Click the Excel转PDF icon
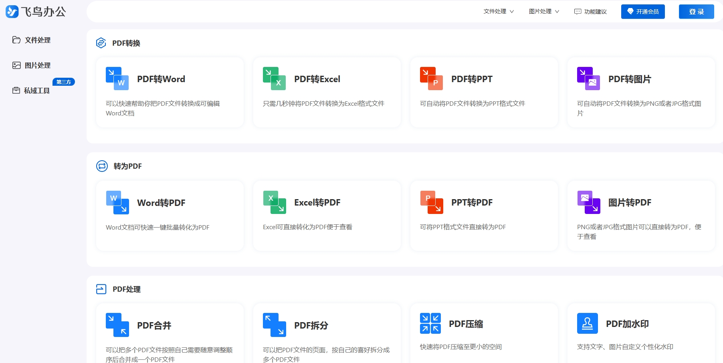This screenshot has width=723, height=363. (275, 202)
